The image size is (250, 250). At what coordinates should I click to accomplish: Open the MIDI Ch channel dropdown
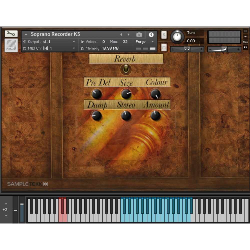(74, 48)
